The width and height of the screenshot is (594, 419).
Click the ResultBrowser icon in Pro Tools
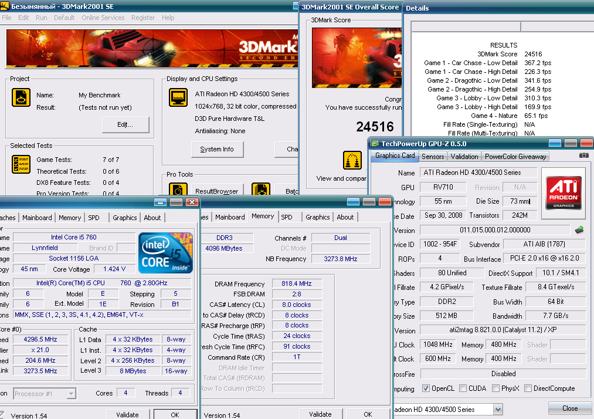(178, 189)
